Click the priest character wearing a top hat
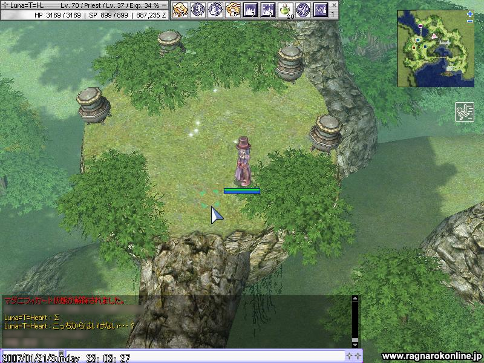The height and width of the screenshot is (363, 484). 243,162
